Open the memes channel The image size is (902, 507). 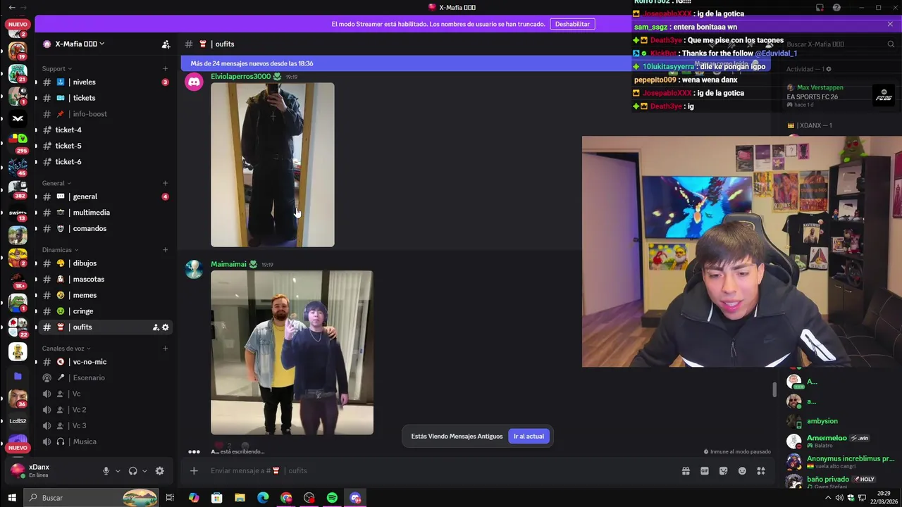pos(104,295)
